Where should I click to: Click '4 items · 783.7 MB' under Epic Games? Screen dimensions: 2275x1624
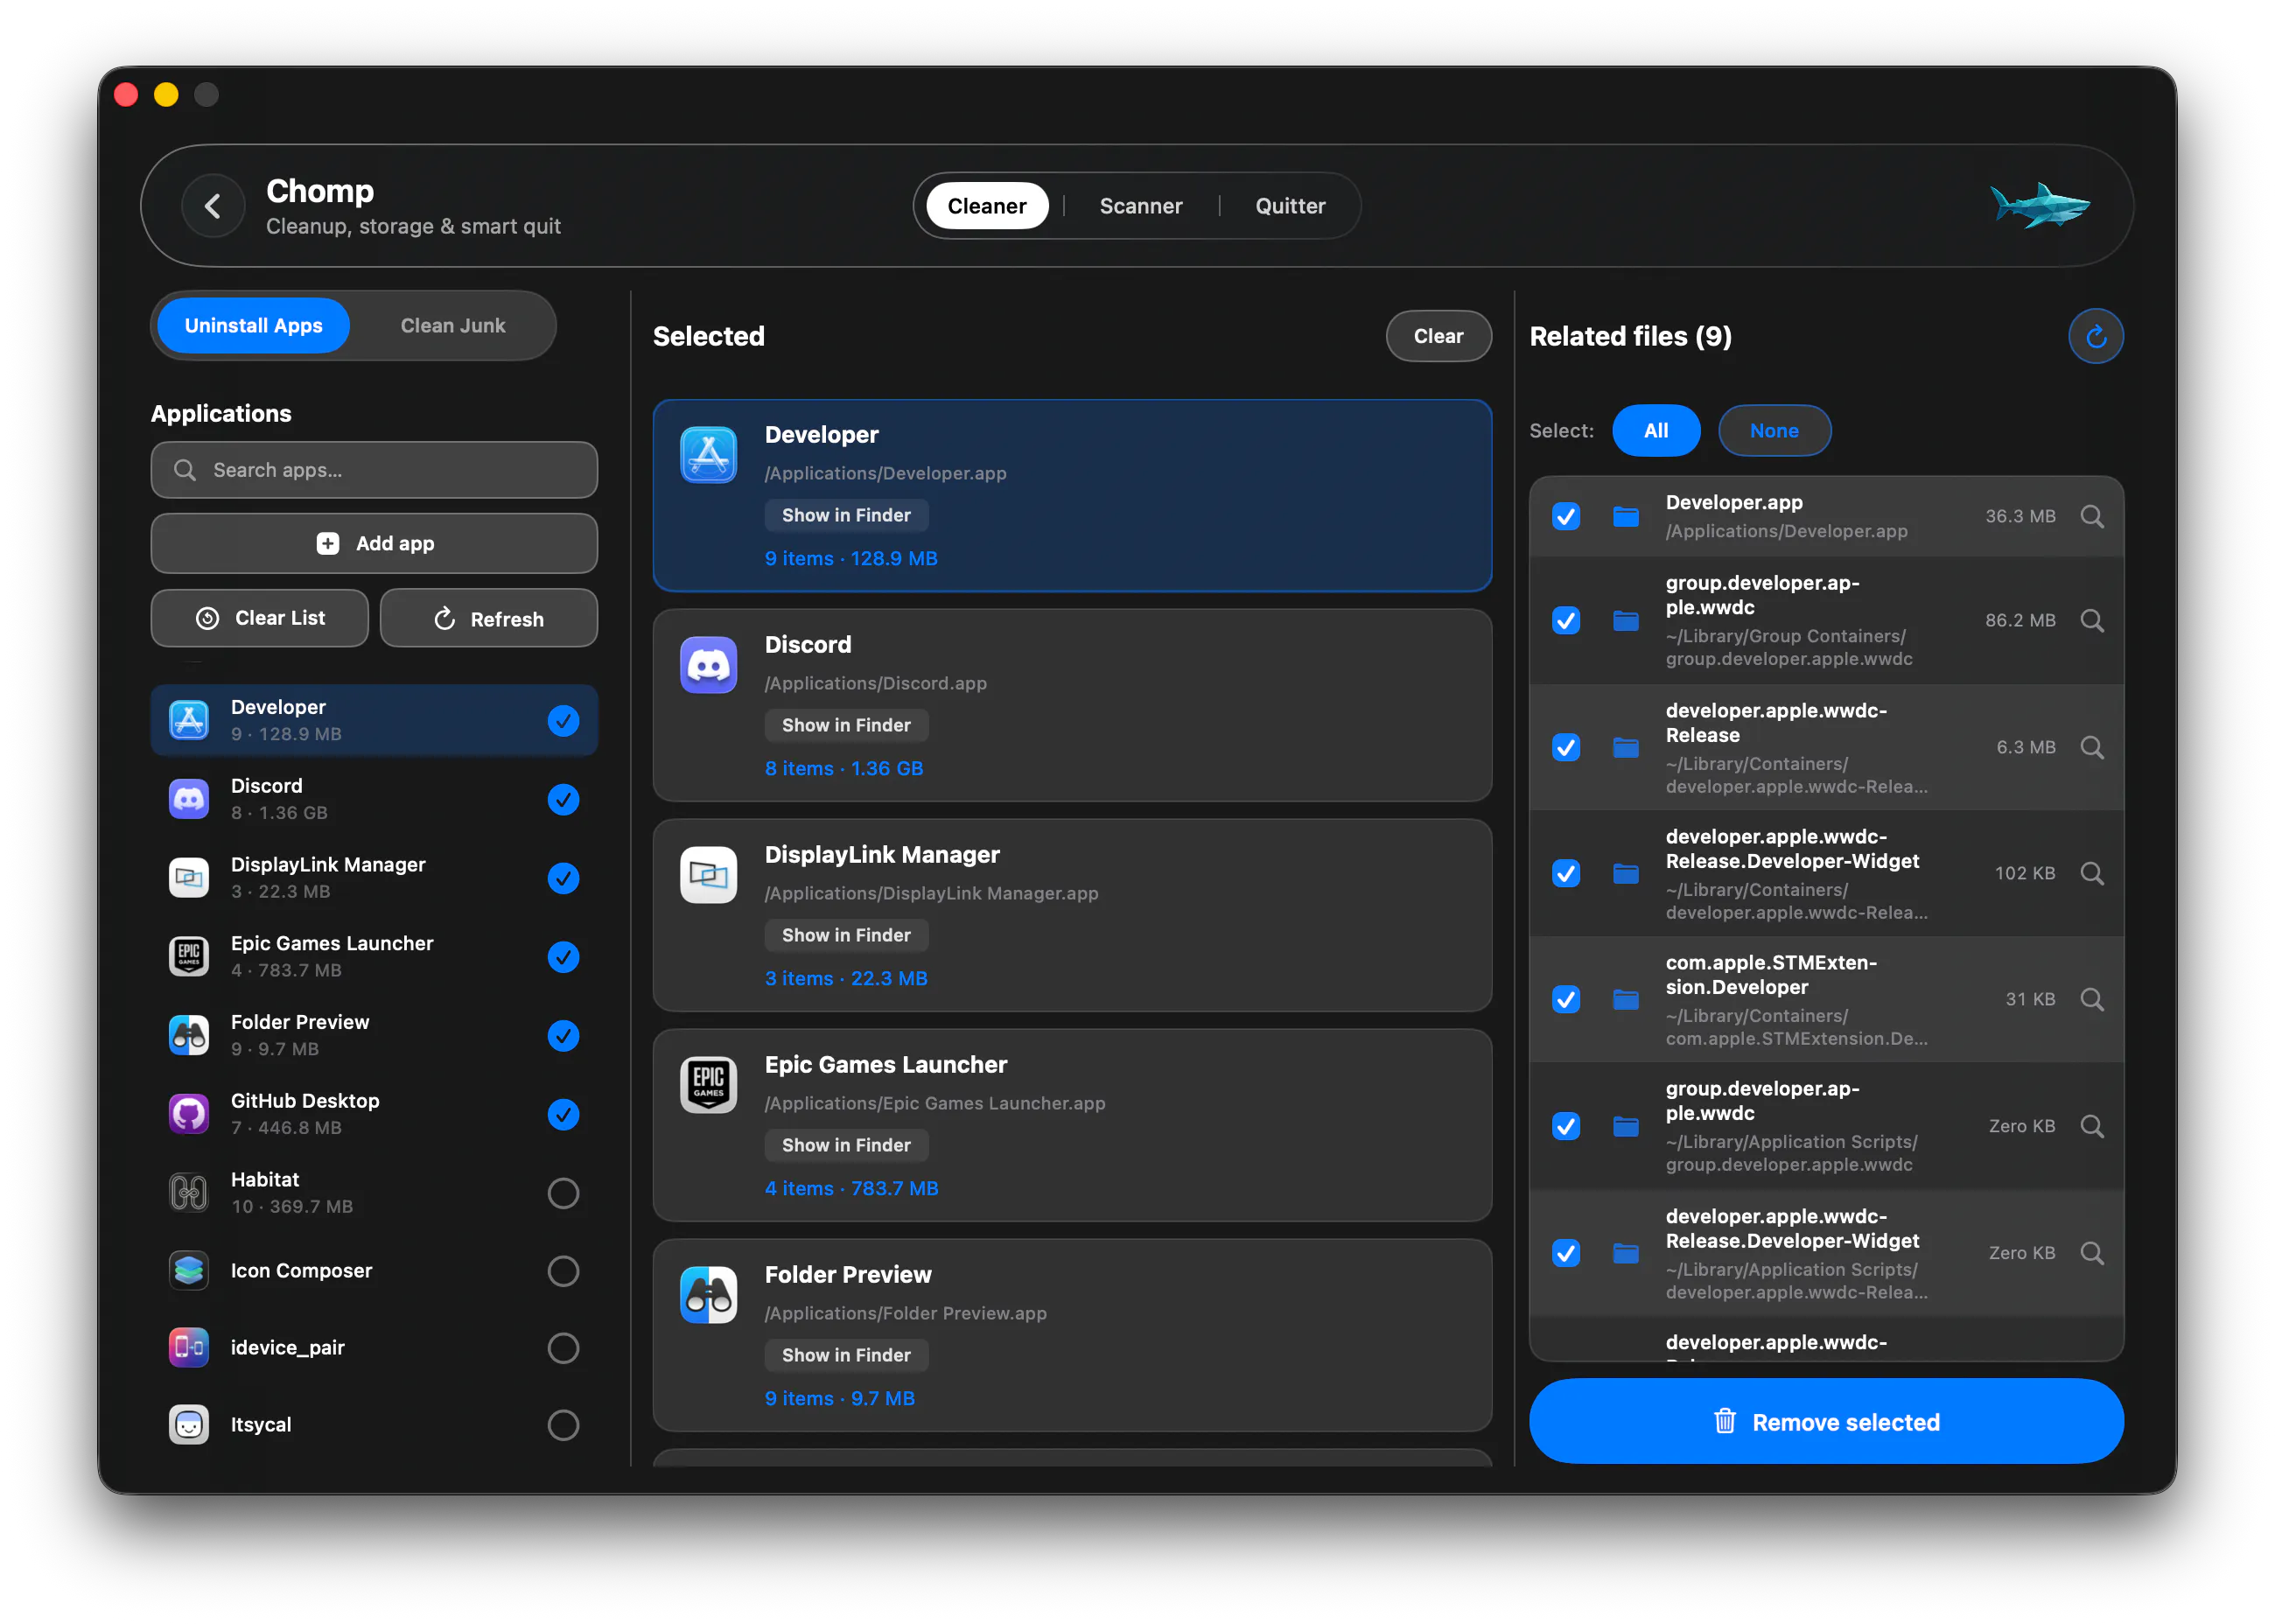[851, 1188]
